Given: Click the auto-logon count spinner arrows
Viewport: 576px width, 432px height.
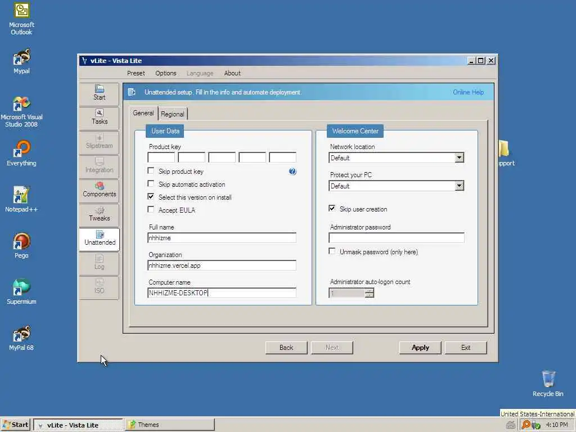Looking at the screenshot, I should [x=370, y=292].
